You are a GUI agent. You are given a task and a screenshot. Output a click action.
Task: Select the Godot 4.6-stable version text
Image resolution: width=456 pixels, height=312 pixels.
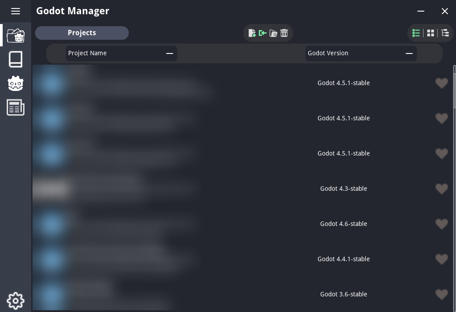[x=343, y=224]
